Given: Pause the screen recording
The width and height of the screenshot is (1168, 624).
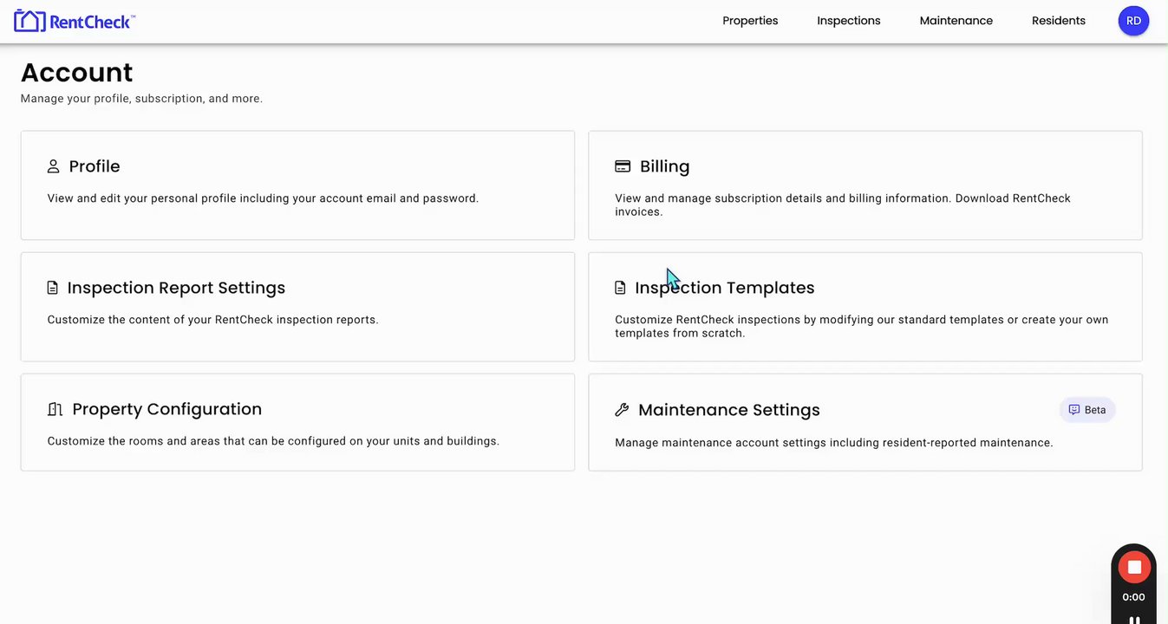Looking at the screenshot, I should coord(1133,620).
